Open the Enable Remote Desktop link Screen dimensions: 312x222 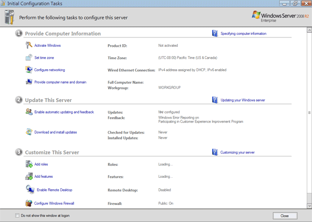click(55, 190)
